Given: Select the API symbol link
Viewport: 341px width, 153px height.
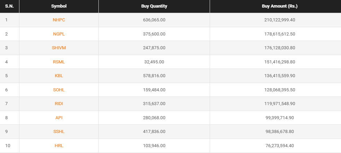Looking at the screenshot, I should (59, 118).
